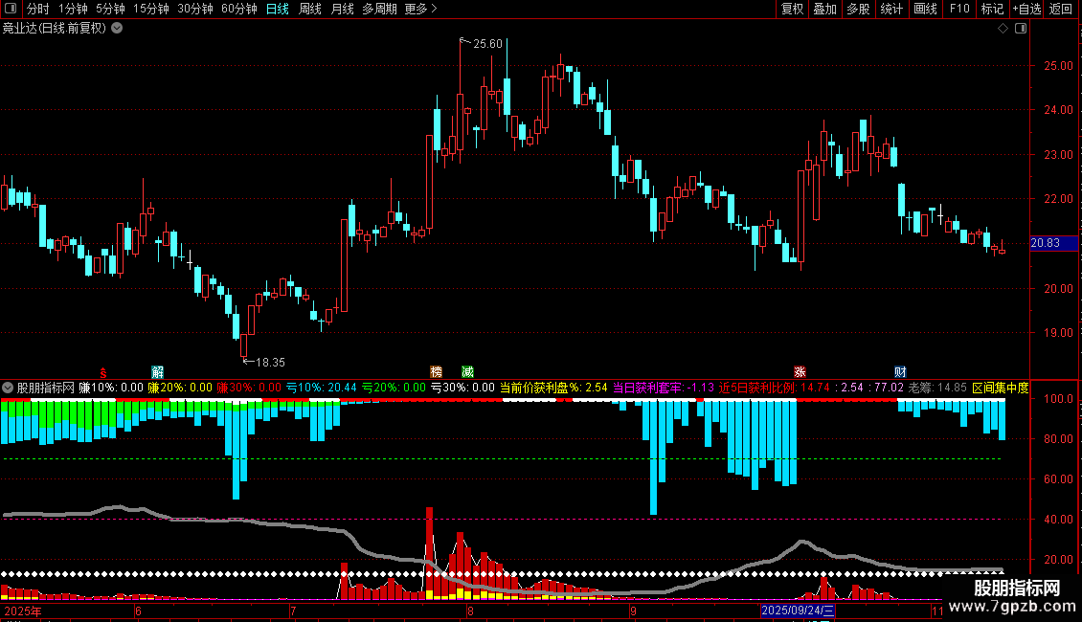
Task: Click the 多股 multi-stock button
Action: click(x=859, y=9)
